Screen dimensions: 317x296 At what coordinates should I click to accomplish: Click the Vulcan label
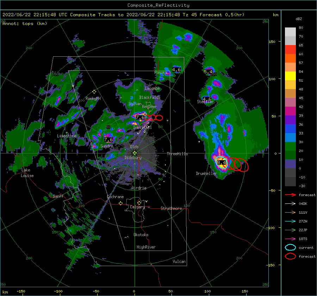[x=179, y=262]
